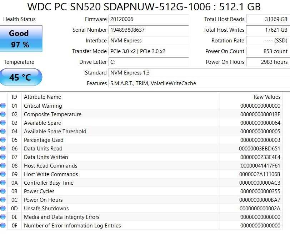Screen dimensions: 290x236
Task: Click the Critical Warning status orb
Action: pyautogui.click(x=3, y=106)
